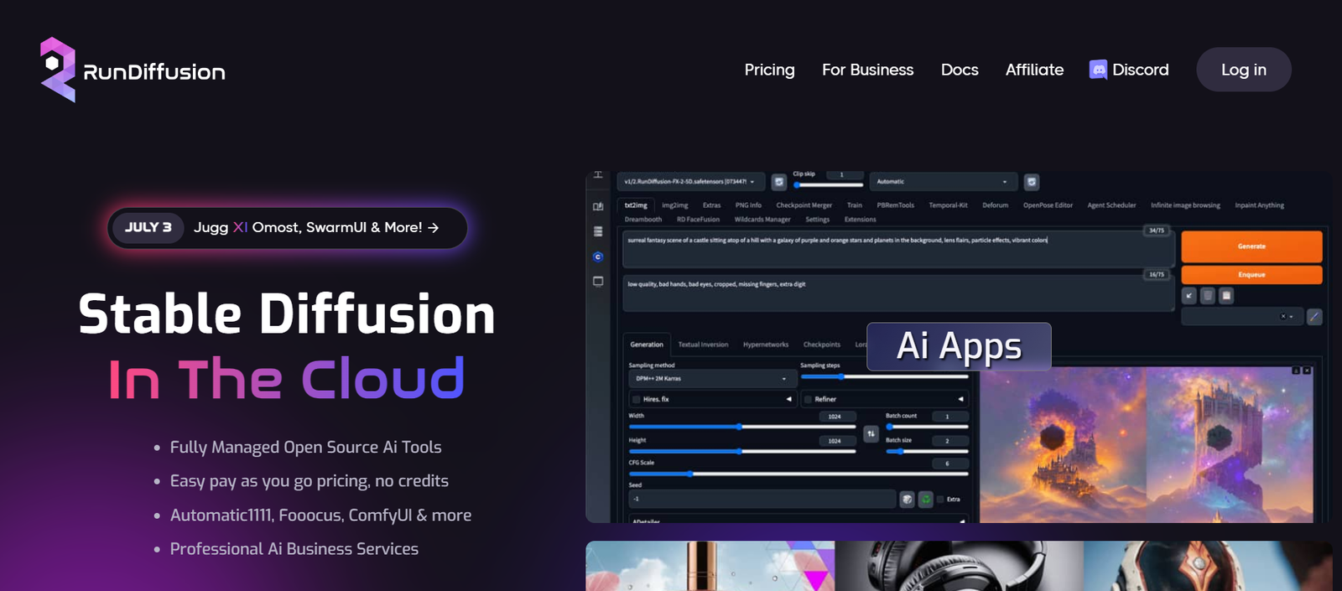Click the paintbrush edit styles icon
Image resolution: width=1342 pixels, height=591 pixels.
click(1314, 317)
